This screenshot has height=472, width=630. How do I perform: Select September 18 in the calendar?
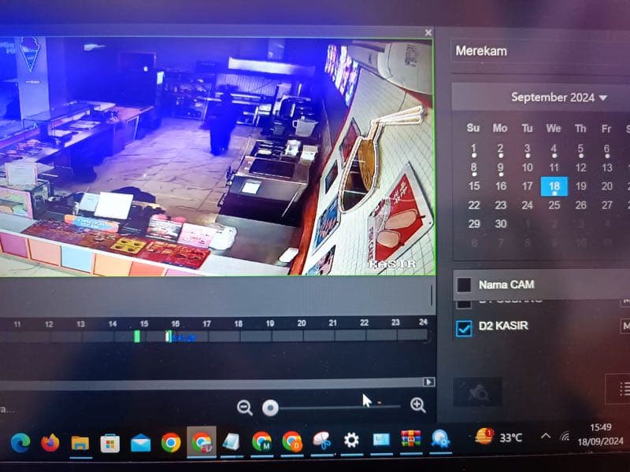(x=554, y=186)
